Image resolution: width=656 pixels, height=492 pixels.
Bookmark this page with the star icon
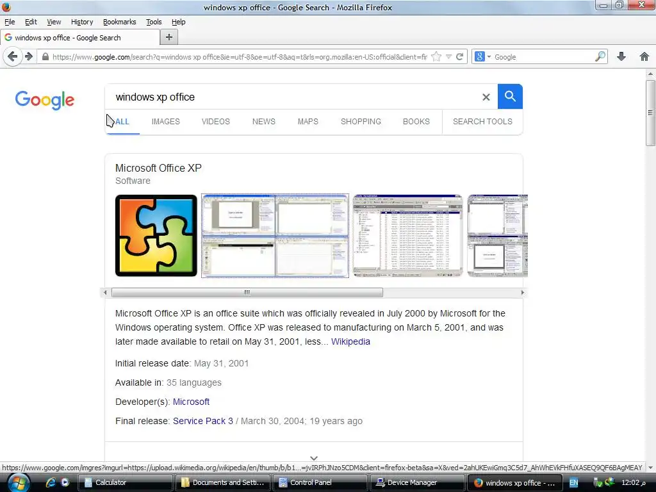pyautogui.click(x=436, y=56)
